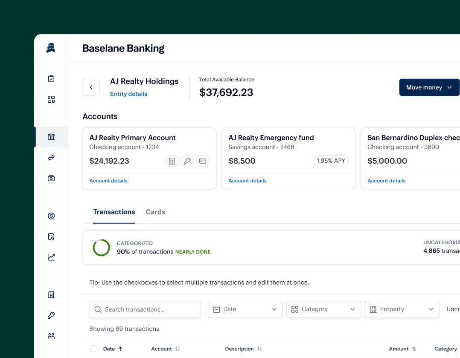
Task: Click the 4,865 uncategorized count
Action: click(431, 251)
